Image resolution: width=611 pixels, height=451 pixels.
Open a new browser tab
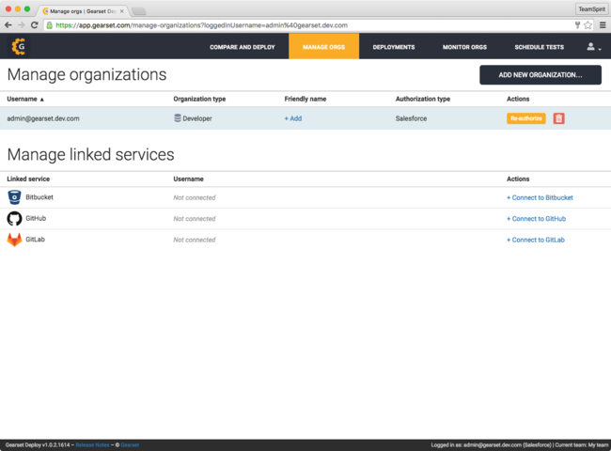139,11
